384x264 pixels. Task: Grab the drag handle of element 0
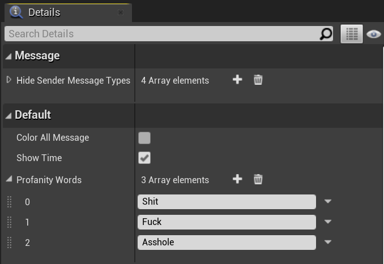point(9,202)
